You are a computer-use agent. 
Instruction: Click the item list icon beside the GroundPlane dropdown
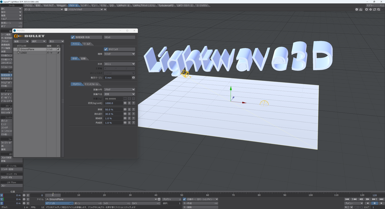pyautogui.click(x=159, y=199)
